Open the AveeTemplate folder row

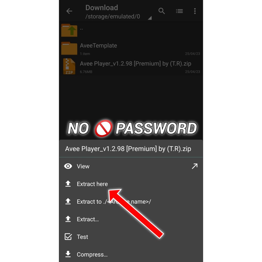pyautogui.click(x=131, y=48)
